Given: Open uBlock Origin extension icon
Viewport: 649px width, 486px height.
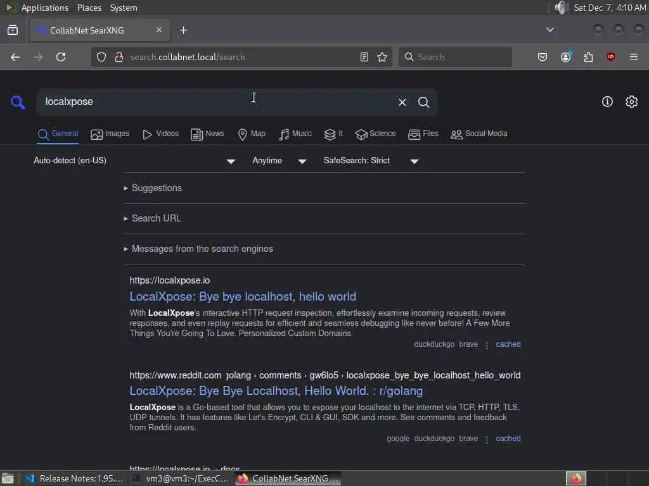Looking at the screenshot, I should (610, 57).
